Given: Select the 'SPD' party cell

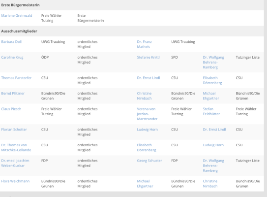Looking at the screenshot, I should pyautogui.click(x=175, y=57).
